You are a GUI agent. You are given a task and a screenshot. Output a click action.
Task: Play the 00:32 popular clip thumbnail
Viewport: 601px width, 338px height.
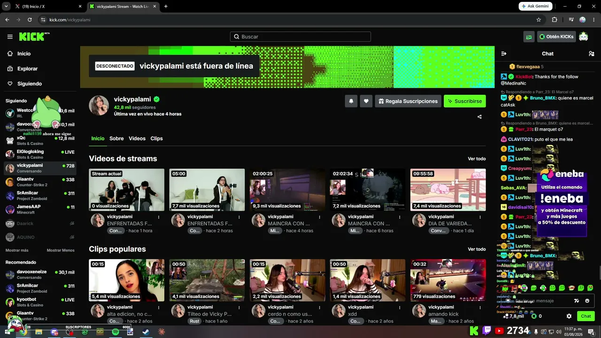pyautogui.click(x=448, y=280)
